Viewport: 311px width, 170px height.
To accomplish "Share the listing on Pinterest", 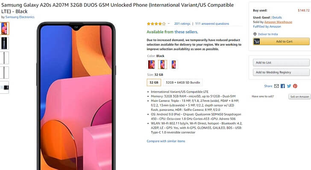I will [295, 86].
